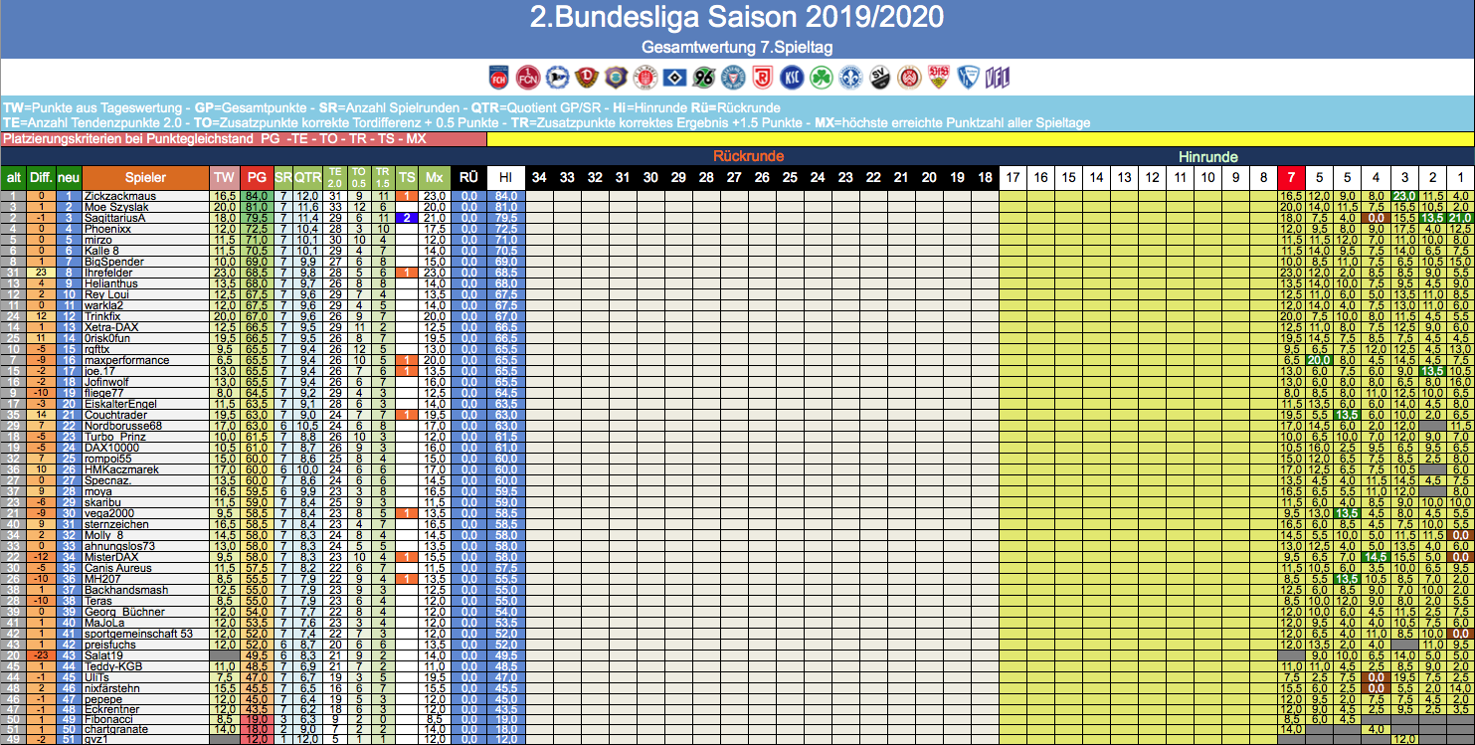Click the Platzierungskriterien bei Punktegleichstand row
The width and height of the screenshot is (1475, 745).
click(244, 138)
